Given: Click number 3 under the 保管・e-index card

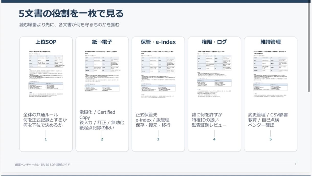Looking at the screenshot, I should pos(158,139).
